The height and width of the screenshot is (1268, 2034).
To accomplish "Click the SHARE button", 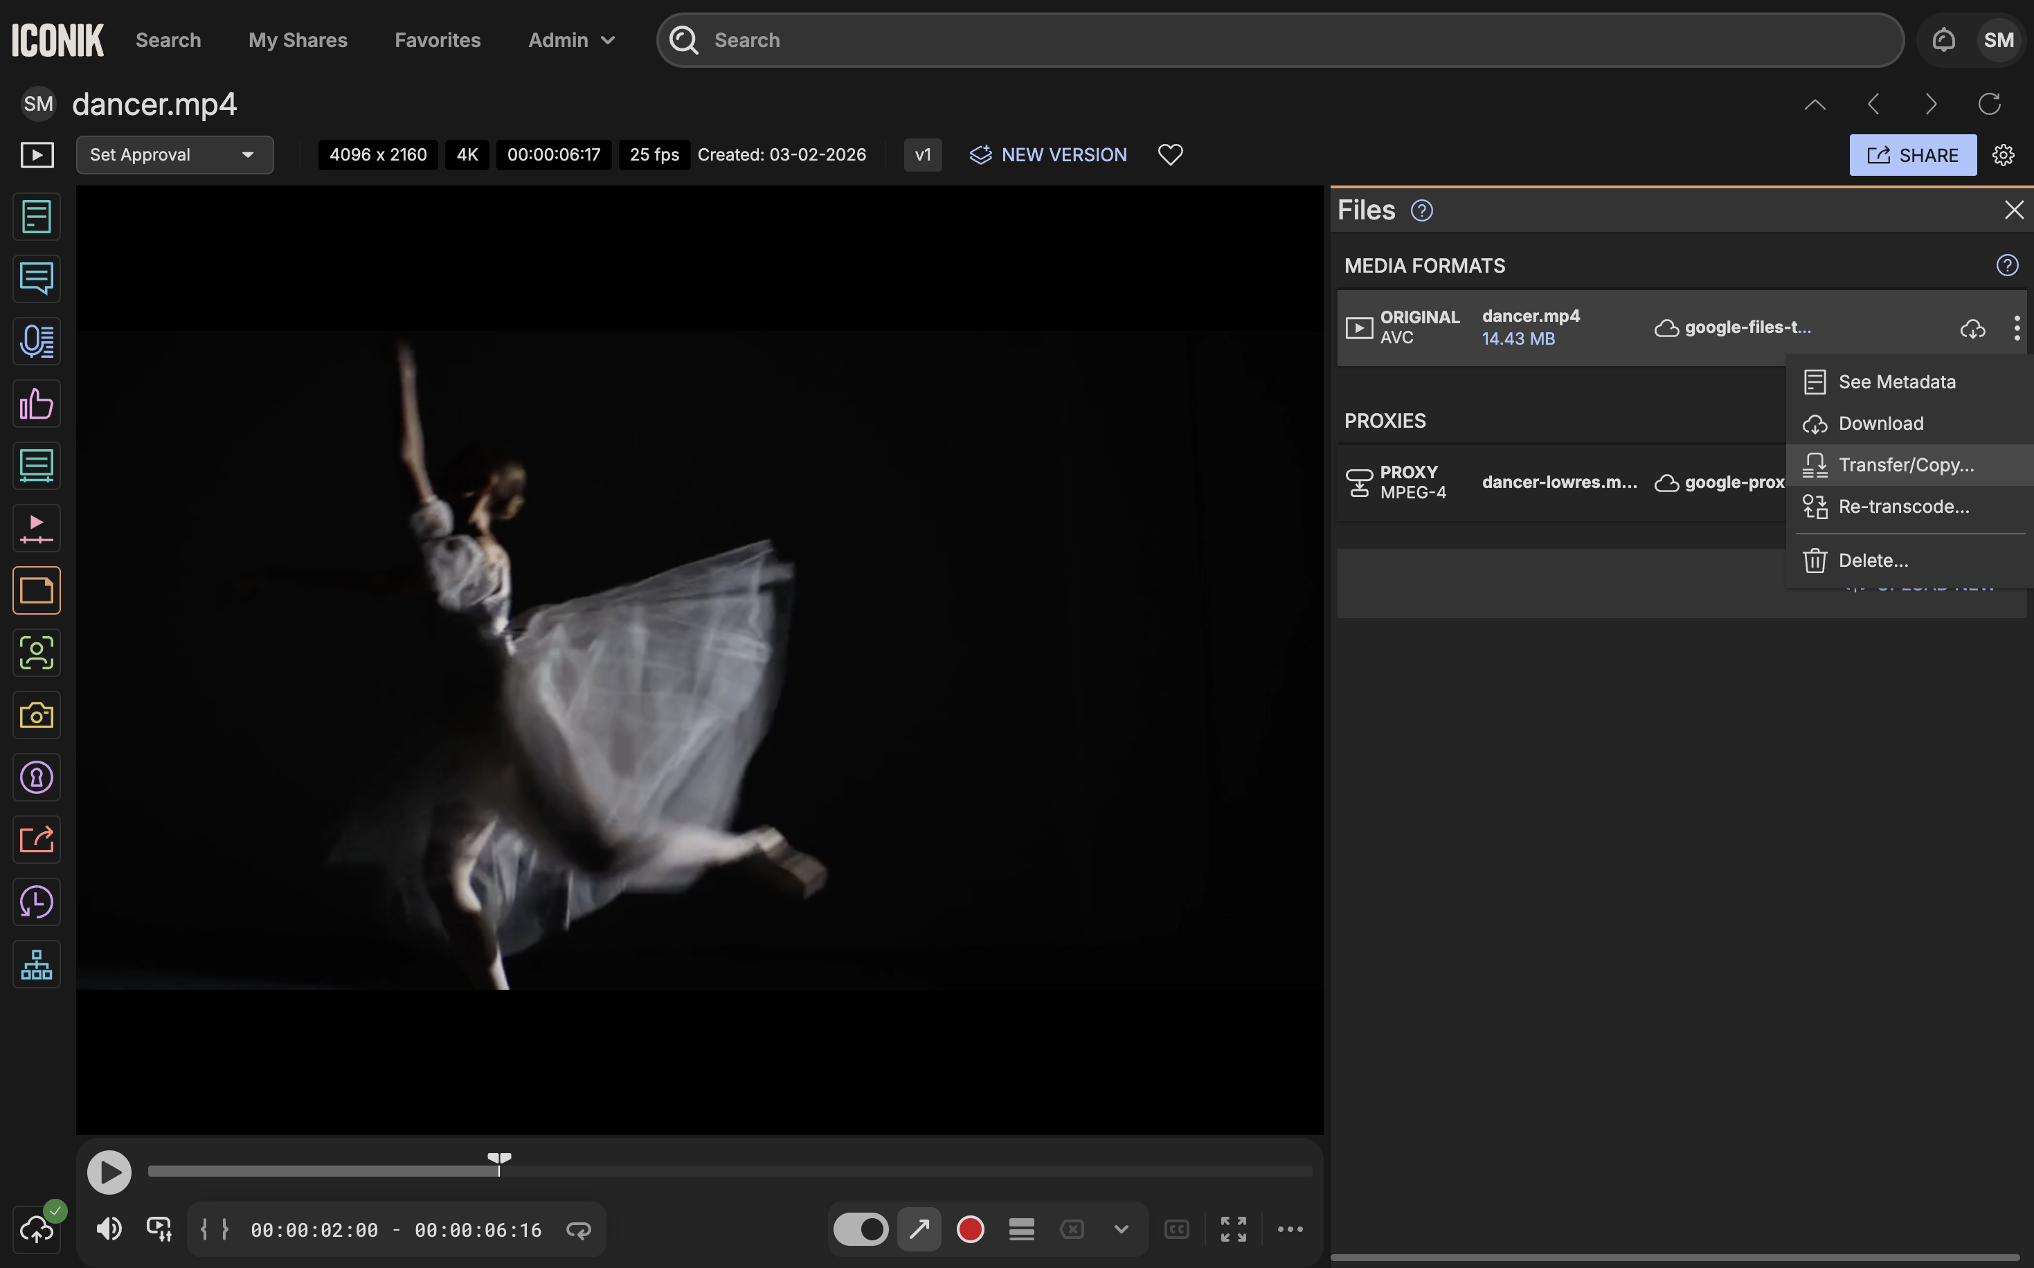I will [1912, 155].
